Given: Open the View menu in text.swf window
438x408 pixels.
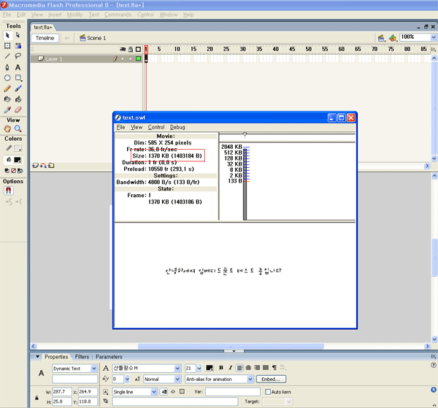Looking at the screenshot, I should [137, 127].
